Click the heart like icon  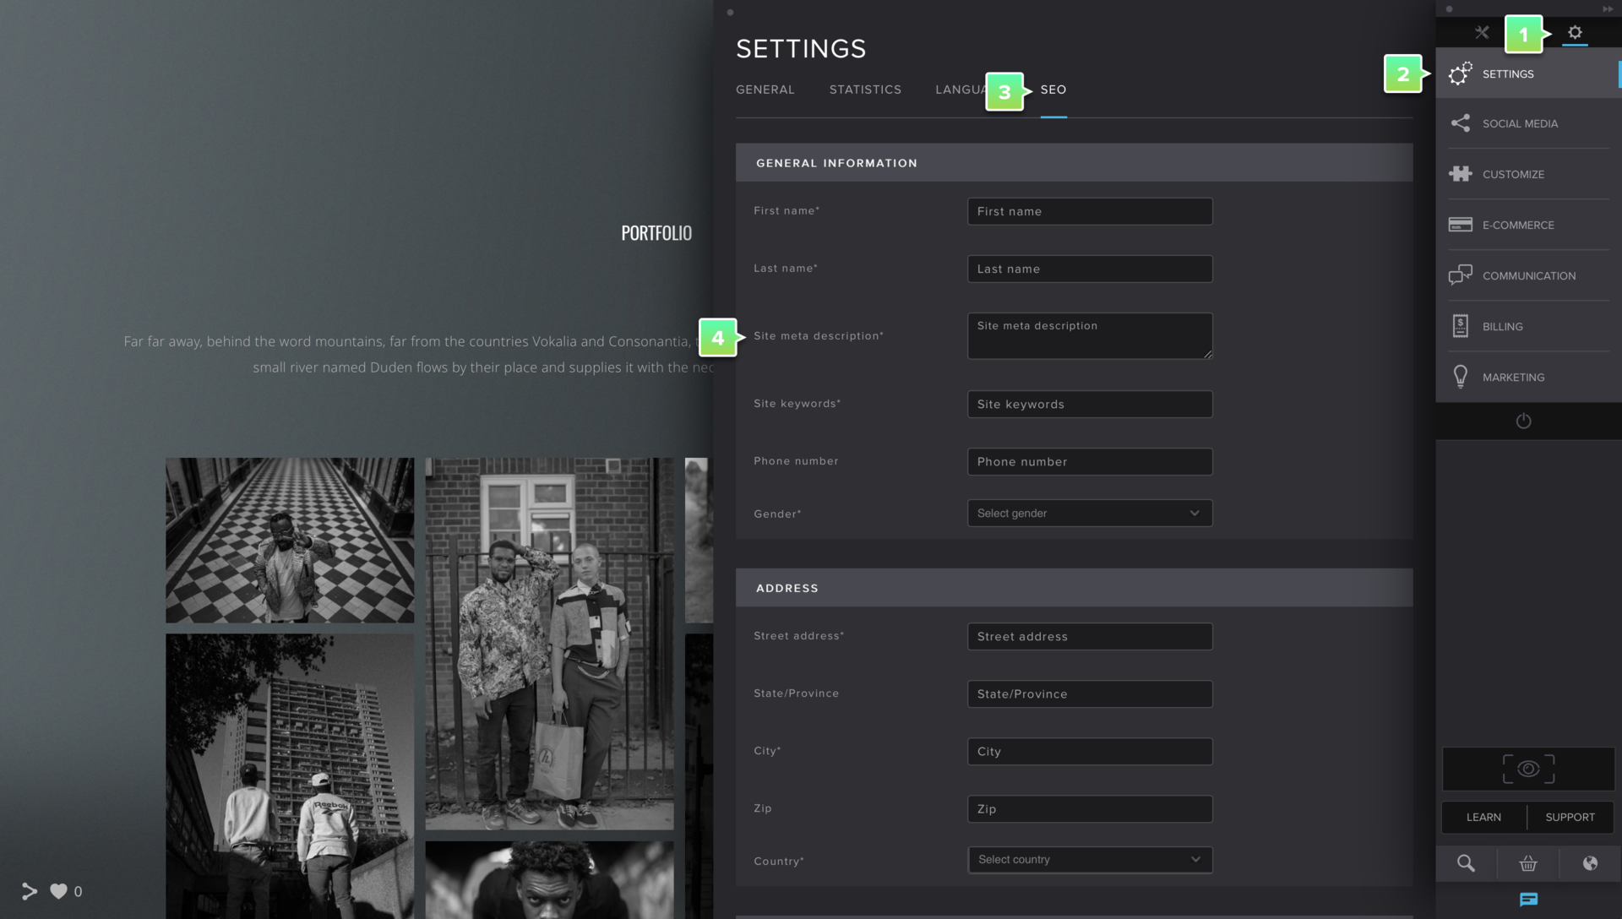coord(58,891)
